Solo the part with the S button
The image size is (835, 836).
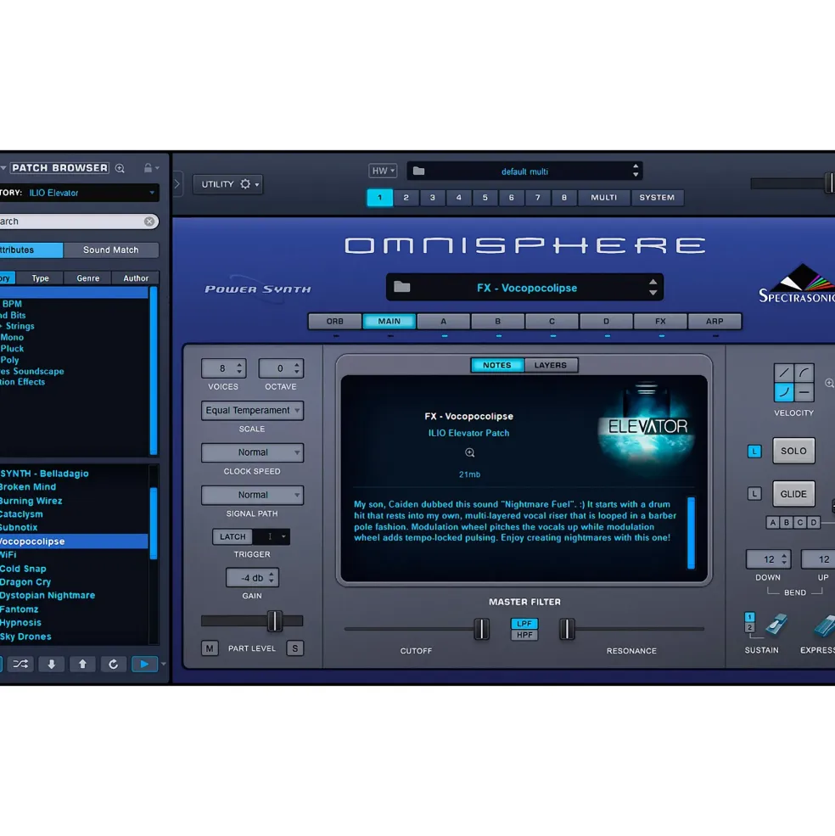294,648
